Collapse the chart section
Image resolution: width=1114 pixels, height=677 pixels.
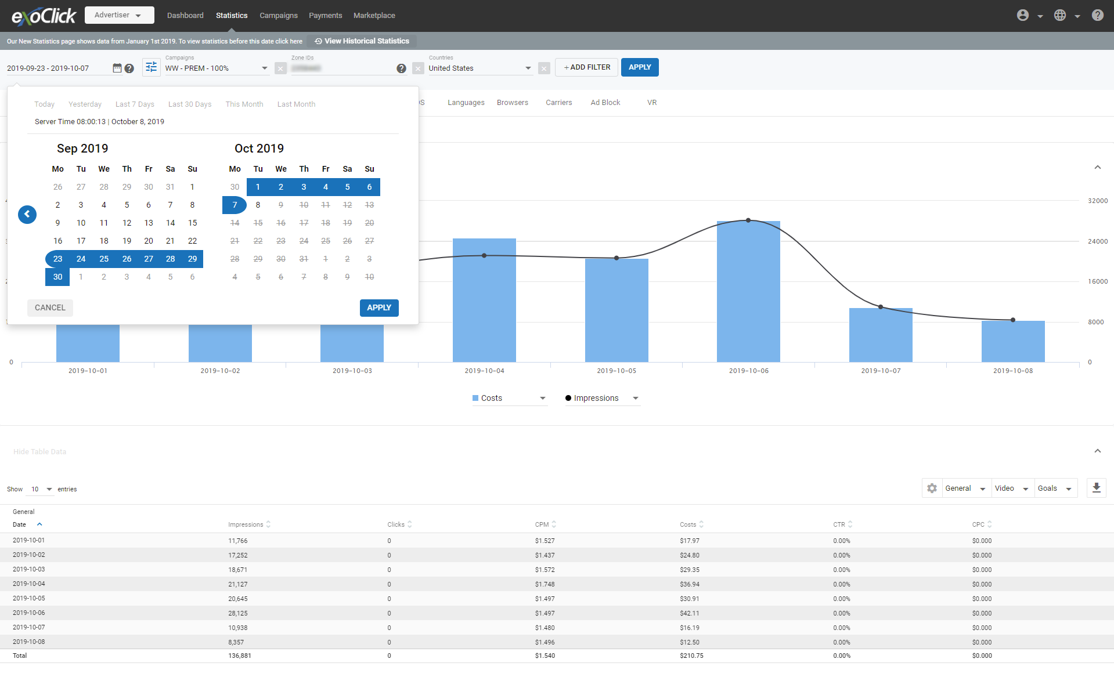(1097, 167)
